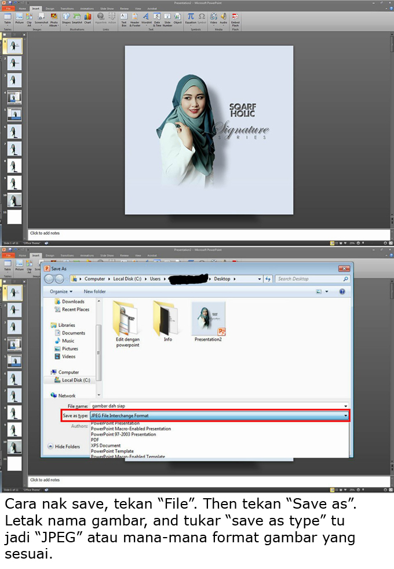Select Network in the navigation pane
This screenshot has width=394, height=569.
63,395
